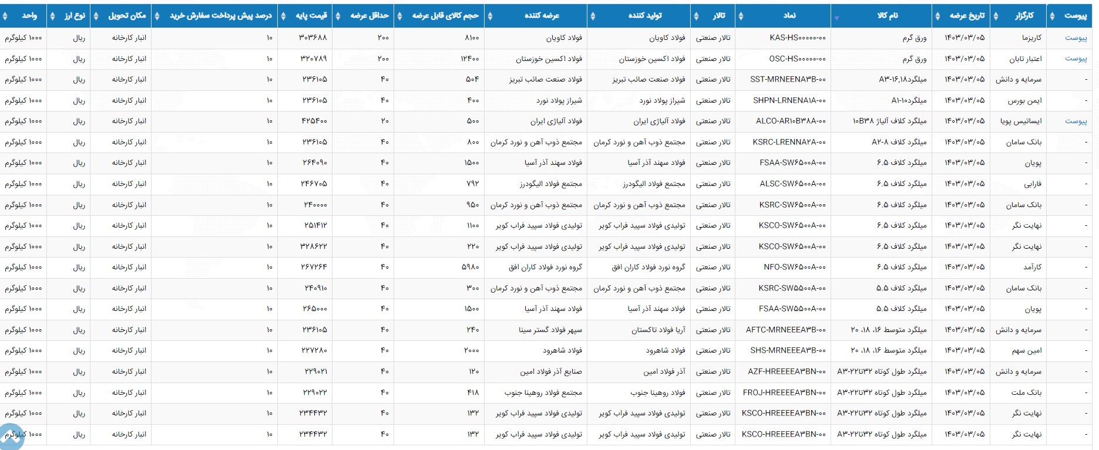
Task: Sort table by کارگزار column arrows
Action: 996,16
